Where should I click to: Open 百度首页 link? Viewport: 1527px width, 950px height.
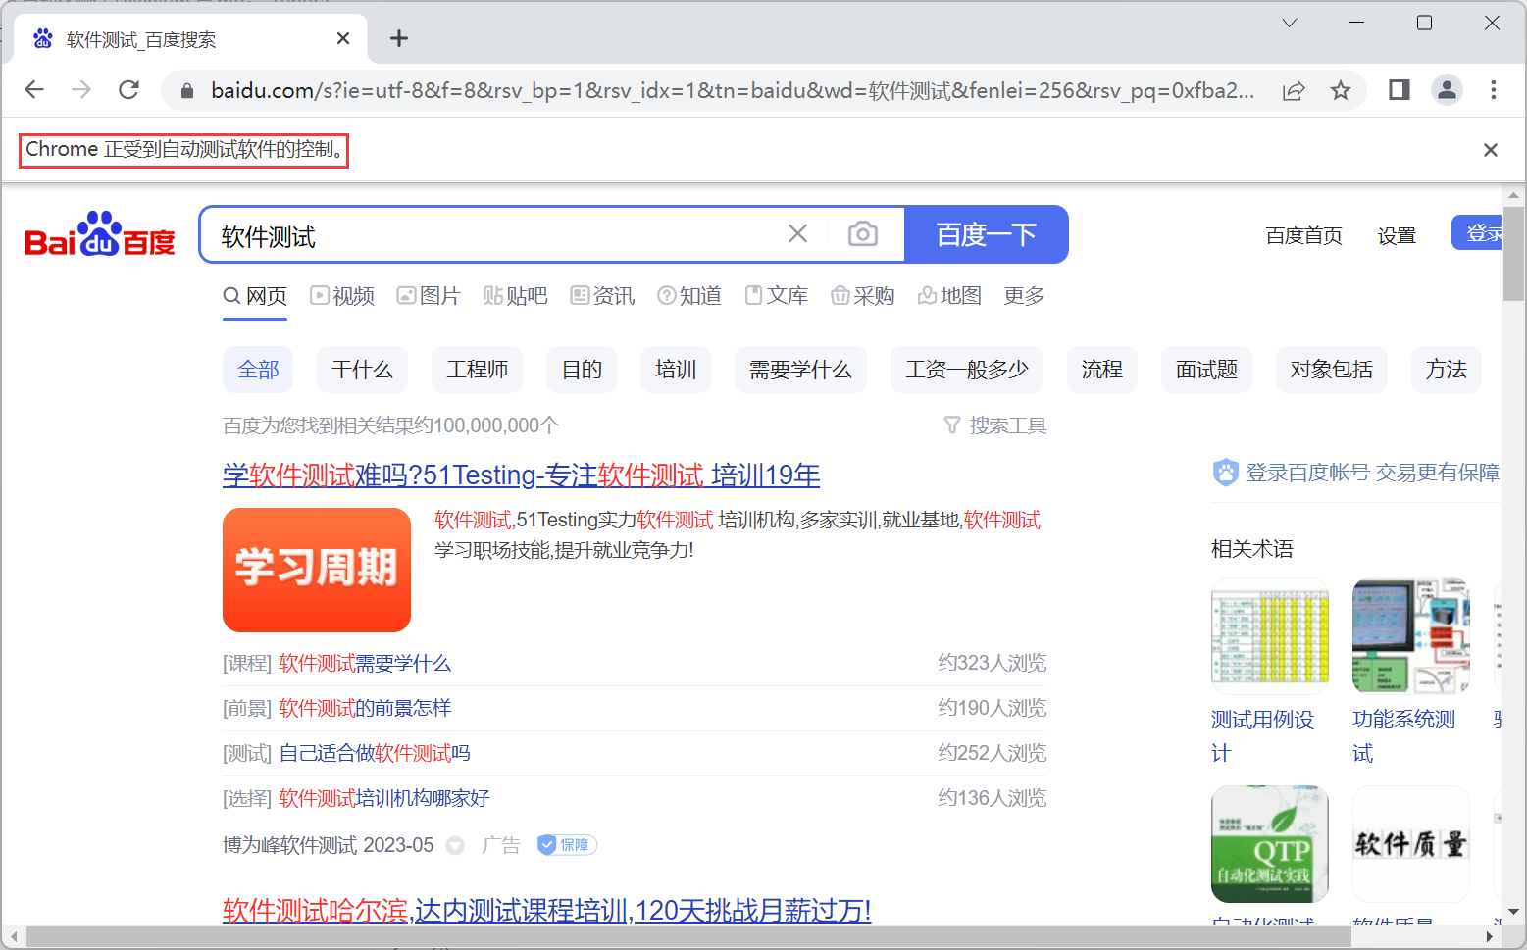[x=1303, y=235]
